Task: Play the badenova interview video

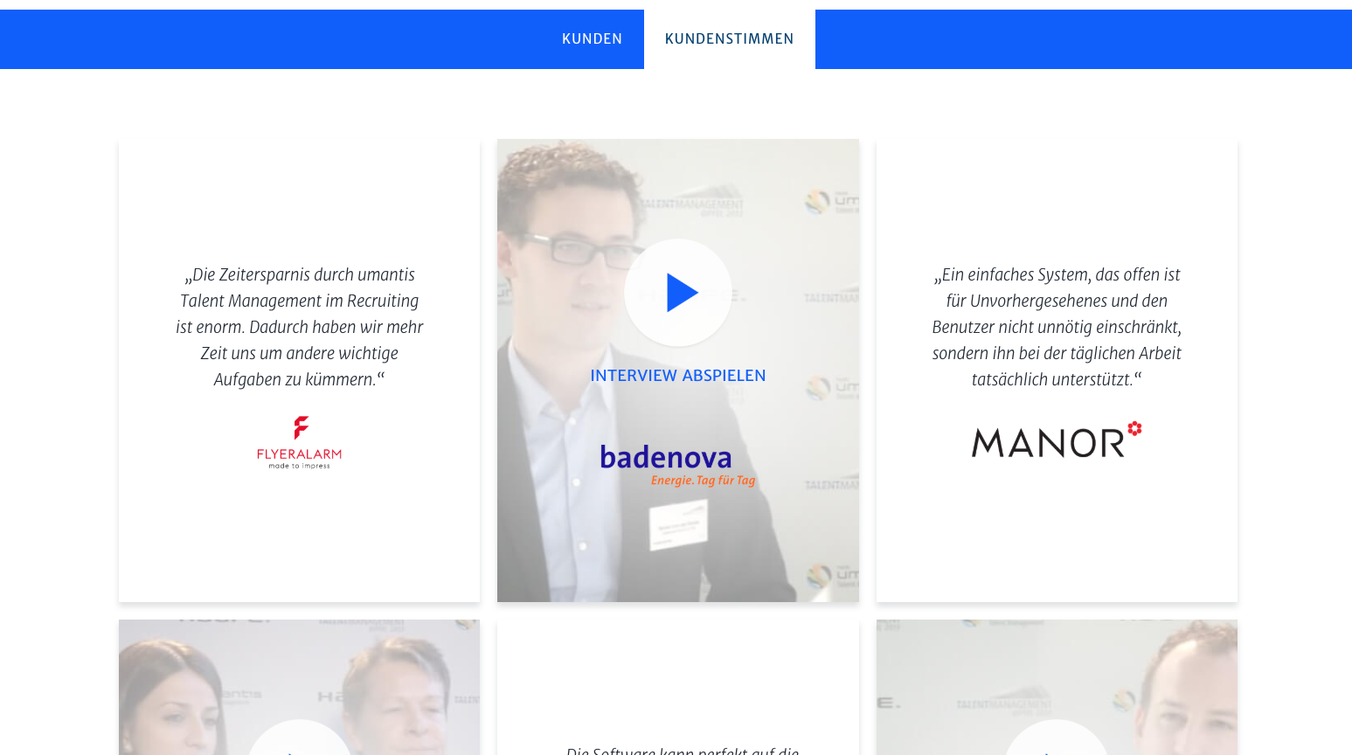Action: point(678,293)
